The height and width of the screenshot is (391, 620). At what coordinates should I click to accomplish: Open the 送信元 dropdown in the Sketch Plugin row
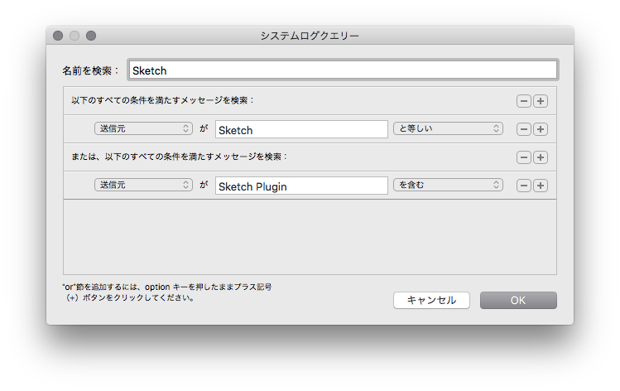(x=143, y=185)
